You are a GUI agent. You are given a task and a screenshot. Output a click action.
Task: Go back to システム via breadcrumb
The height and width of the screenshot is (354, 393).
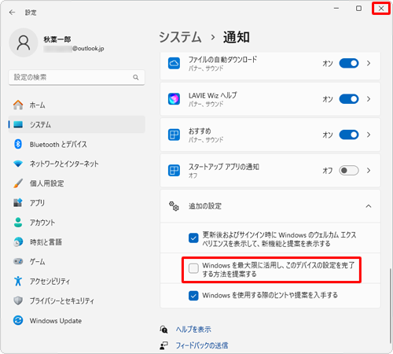tap(180, 37)
